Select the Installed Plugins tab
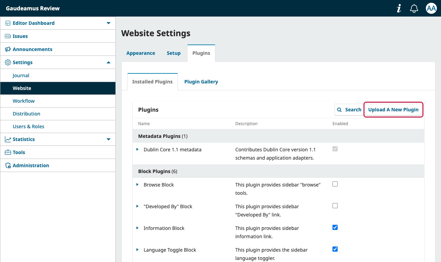 point(152,82)
